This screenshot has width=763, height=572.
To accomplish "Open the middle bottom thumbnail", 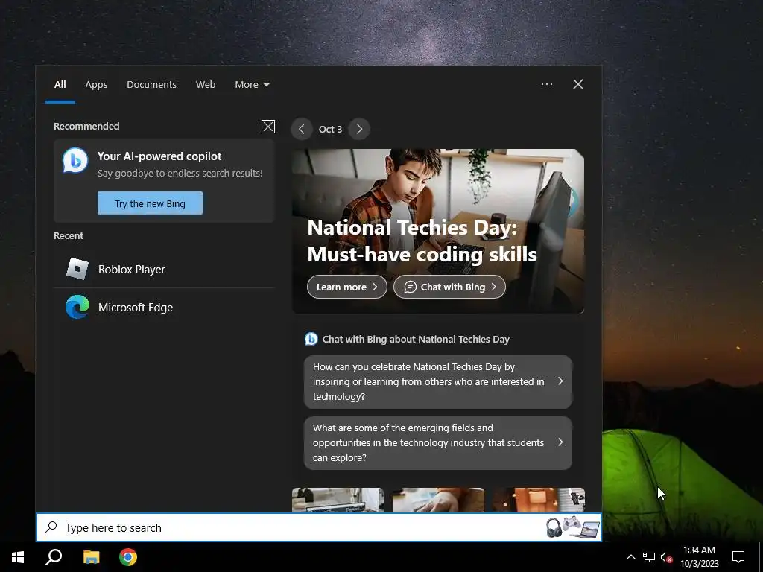I will 438,500.
